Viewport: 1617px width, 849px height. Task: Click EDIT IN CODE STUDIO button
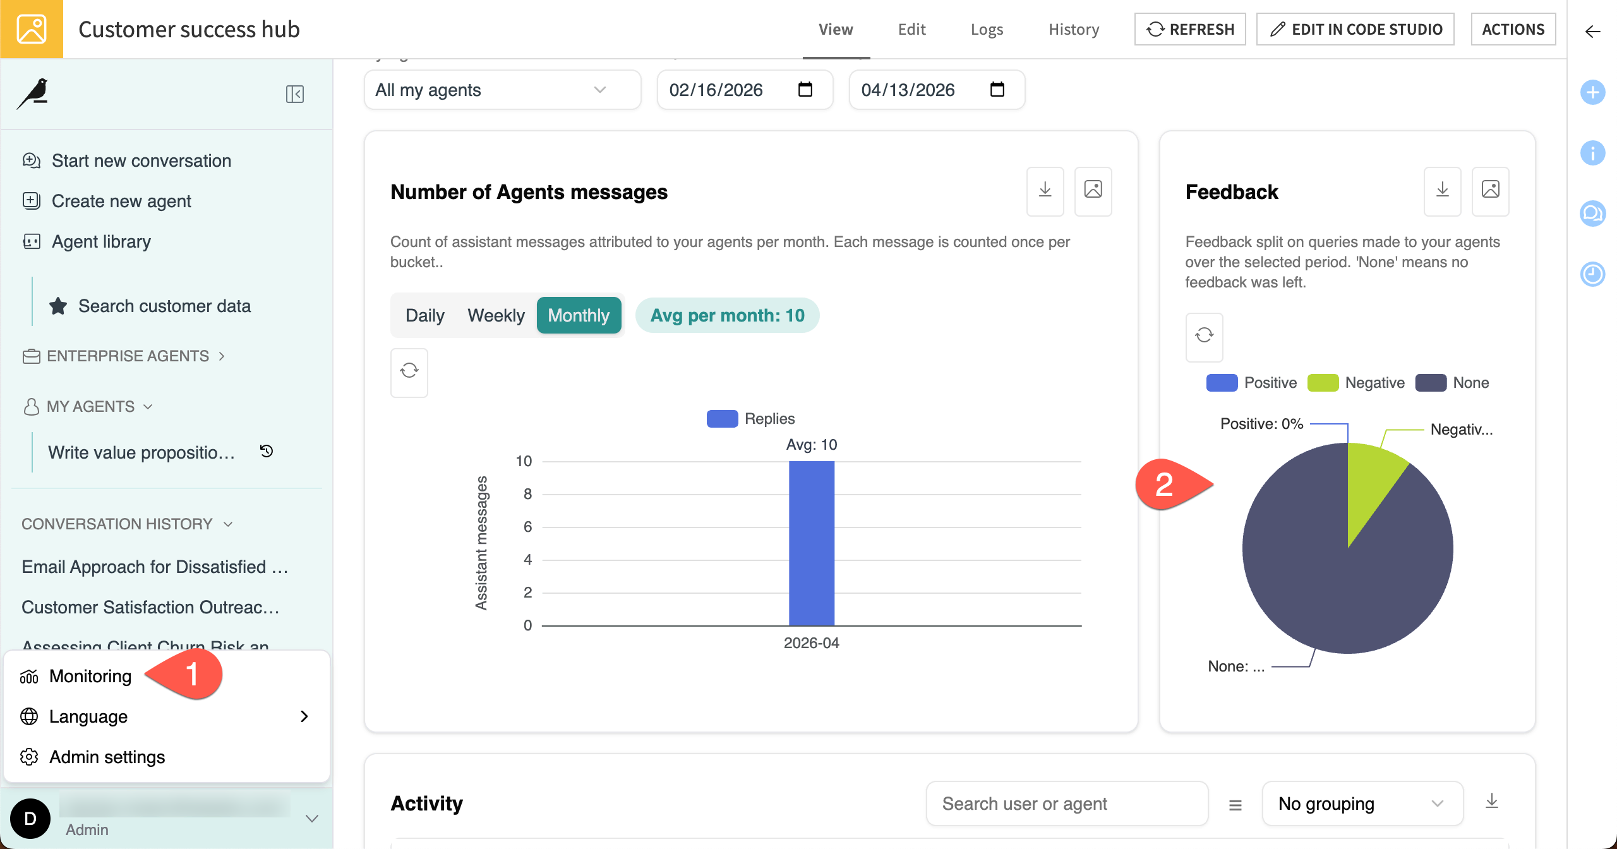1356,29
